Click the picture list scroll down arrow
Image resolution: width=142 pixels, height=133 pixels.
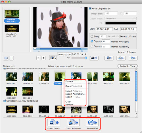point(136,116)
